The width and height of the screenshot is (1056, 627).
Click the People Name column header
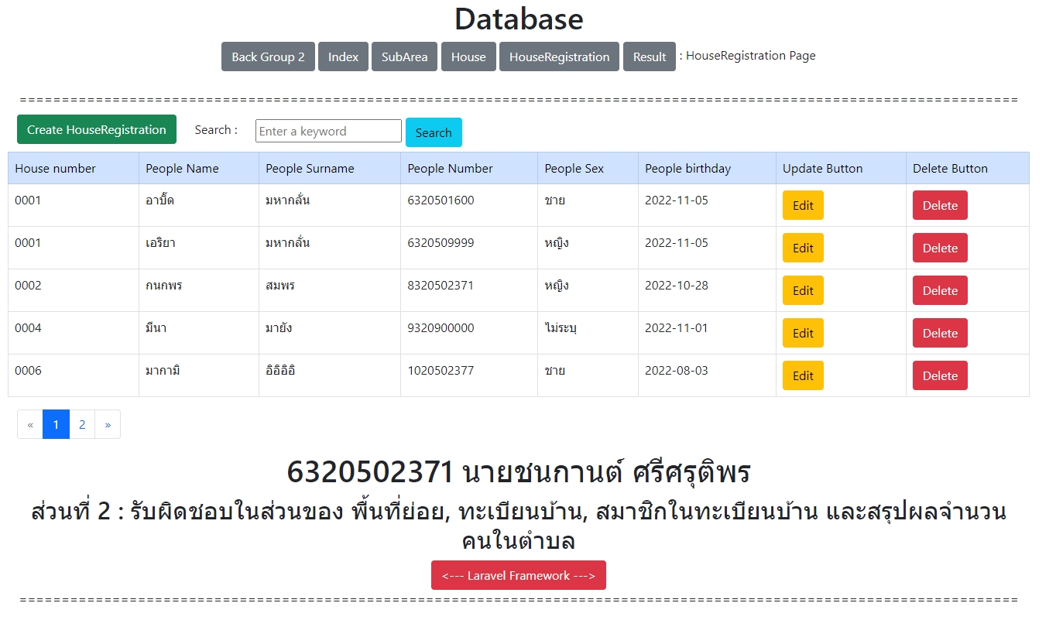tap(199, 168)
